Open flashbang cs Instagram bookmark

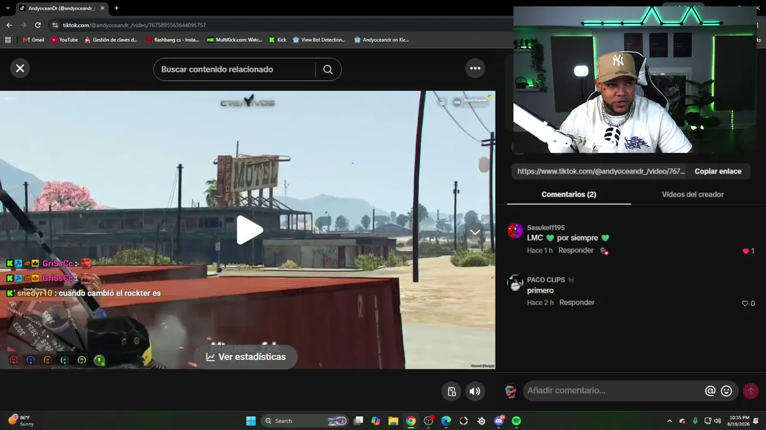172,40
